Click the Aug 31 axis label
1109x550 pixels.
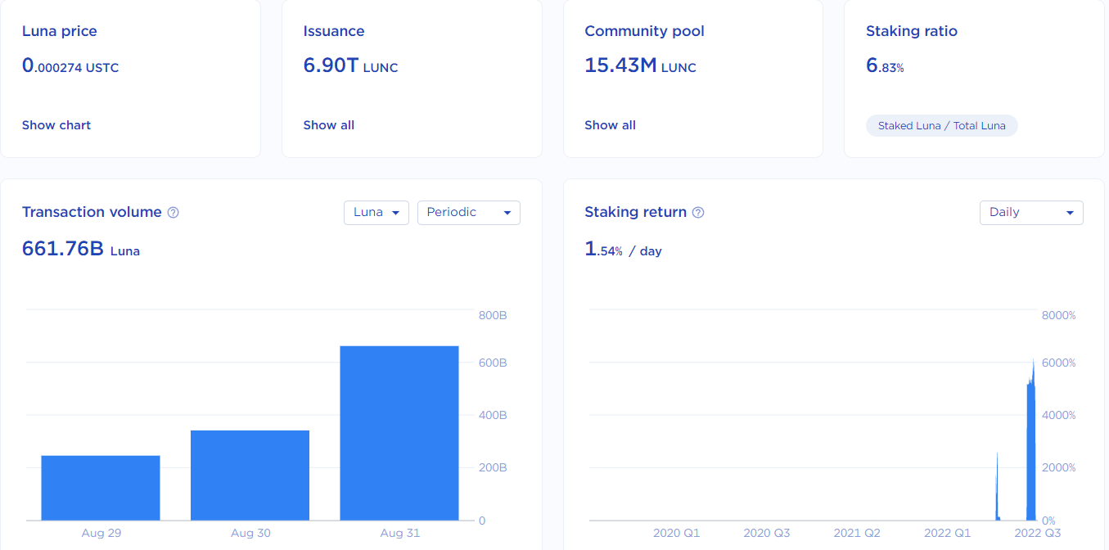400,533
